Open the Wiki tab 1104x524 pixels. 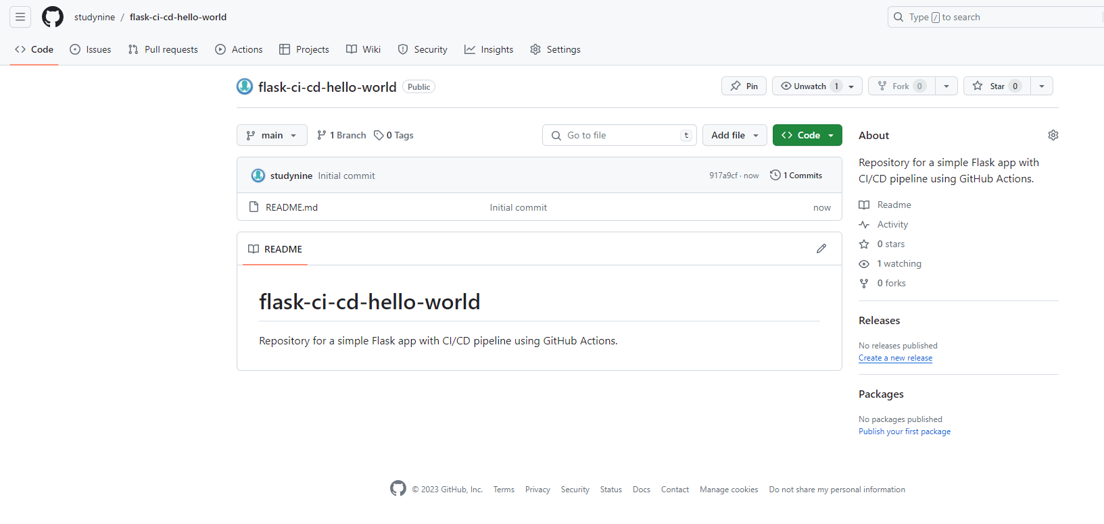coord(363,49)
